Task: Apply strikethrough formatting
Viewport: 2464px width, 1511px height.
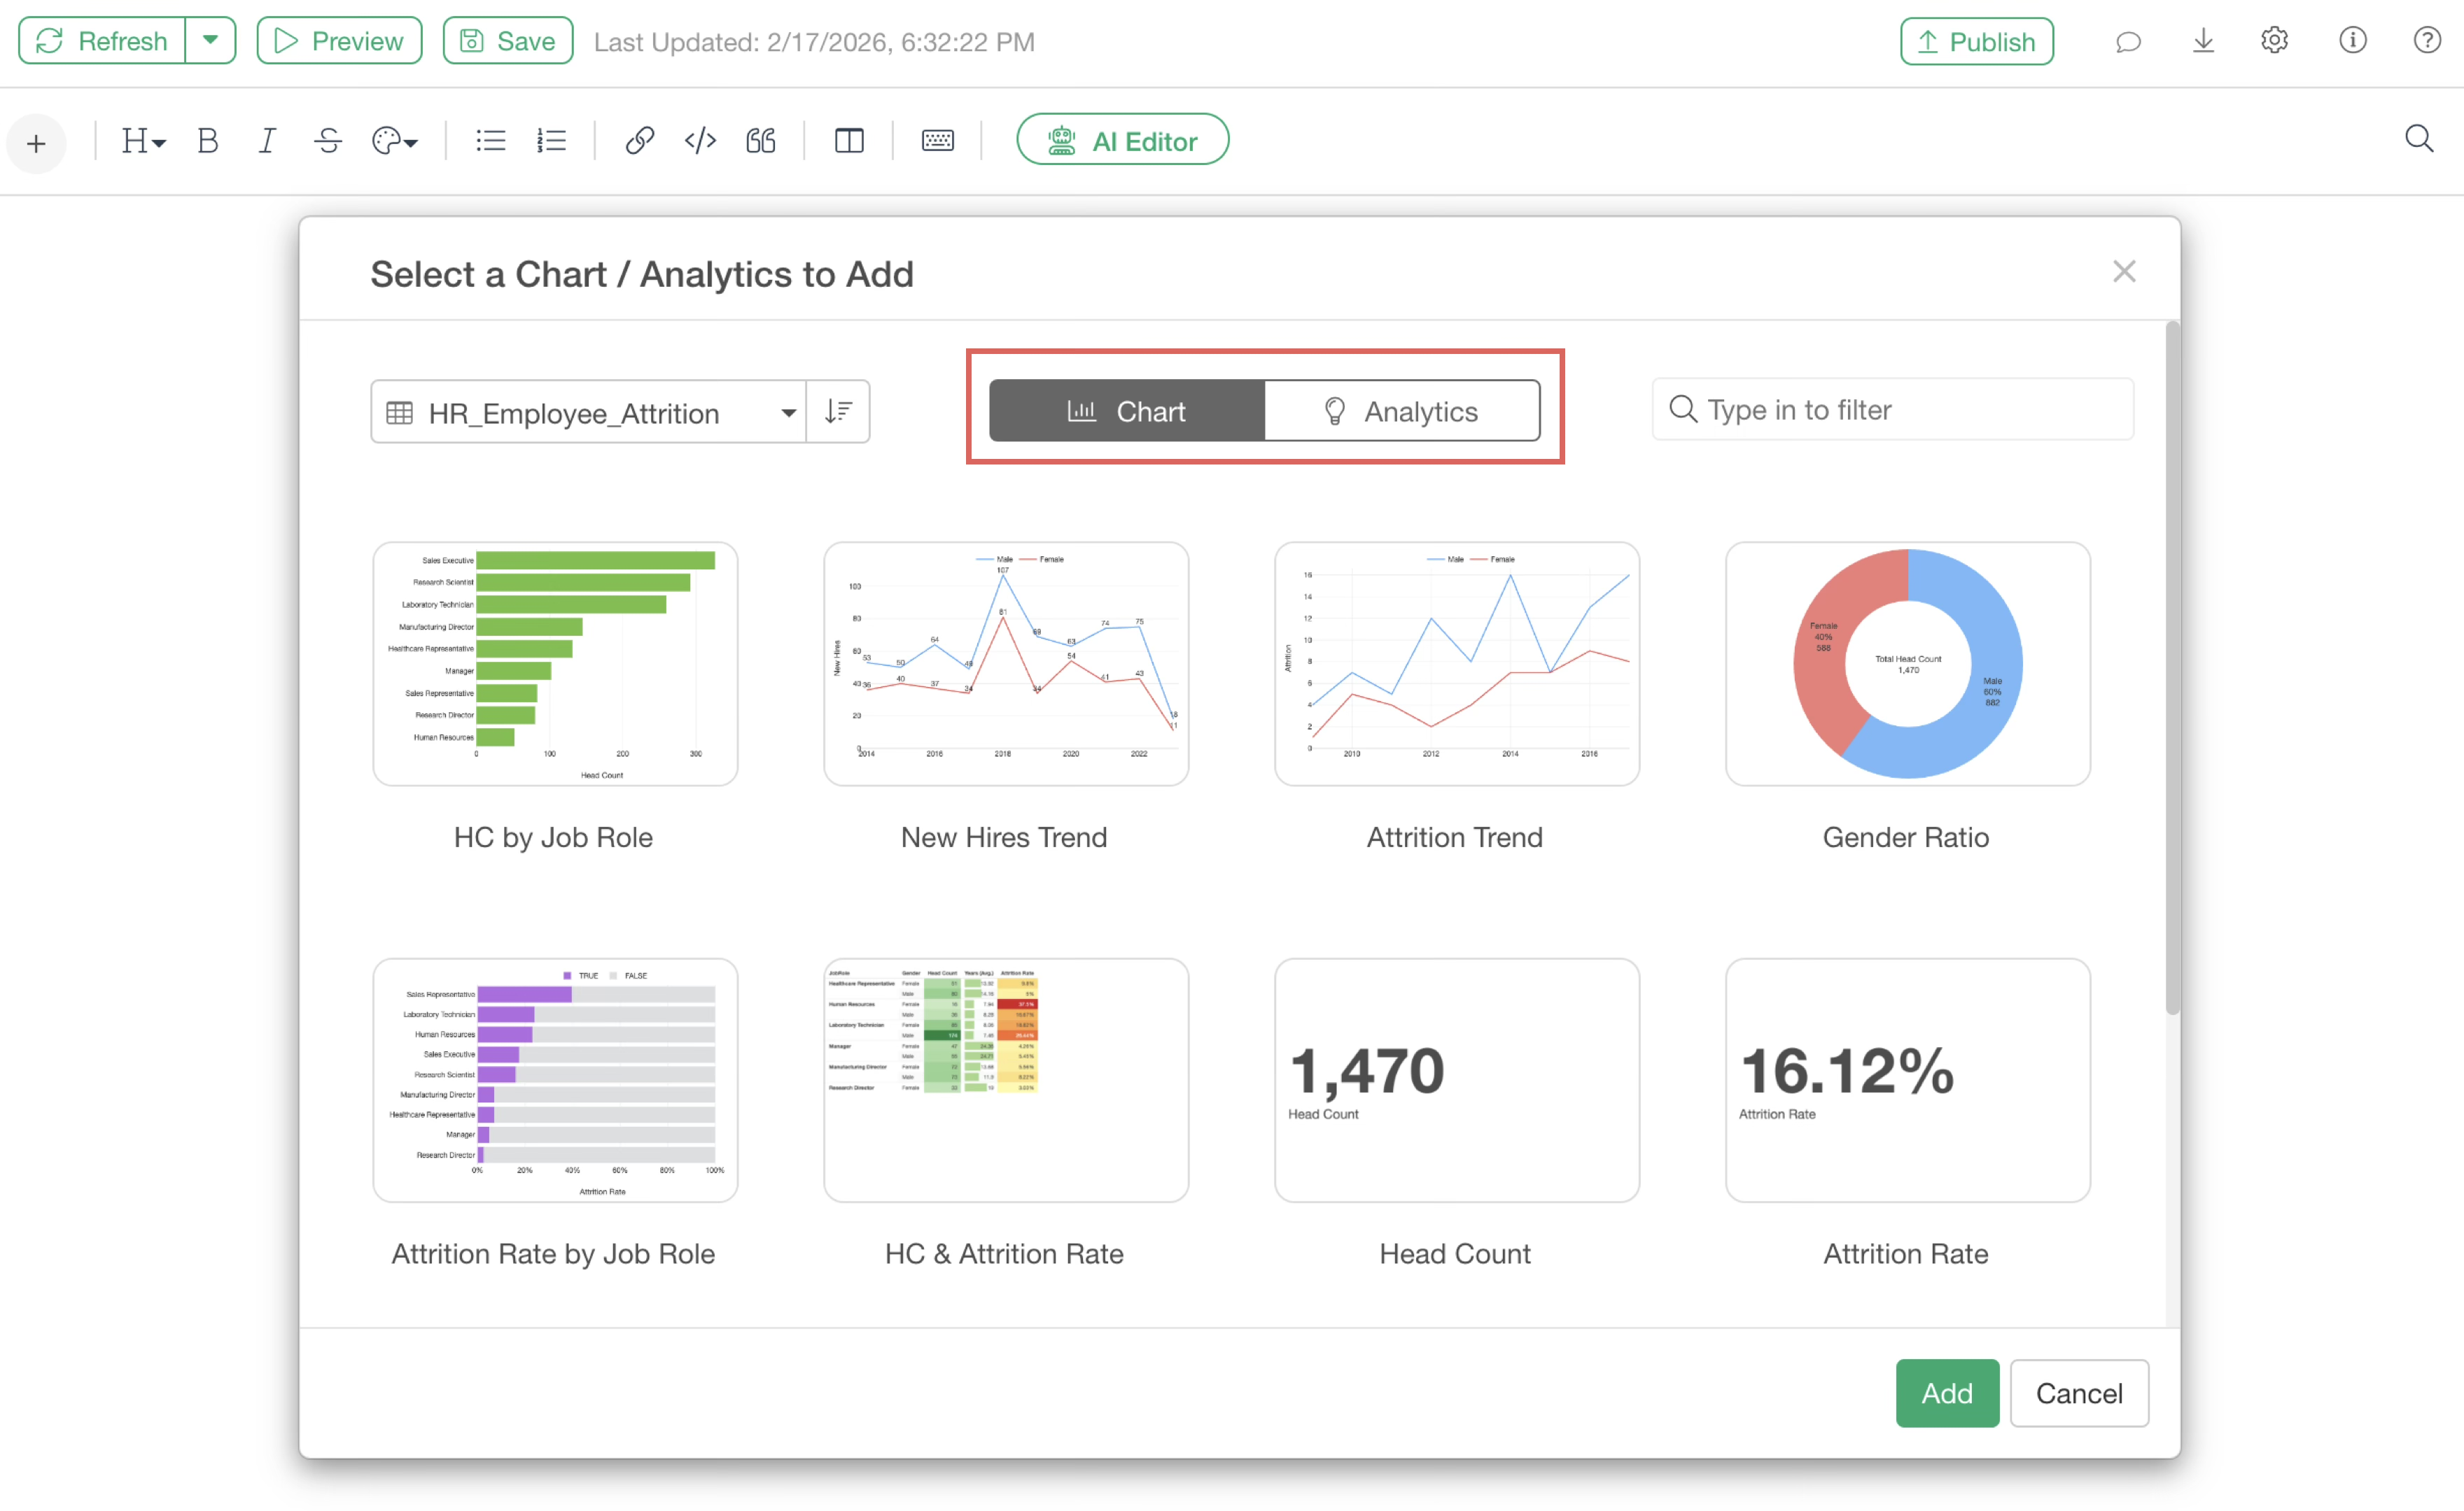Action: [328, 141]
